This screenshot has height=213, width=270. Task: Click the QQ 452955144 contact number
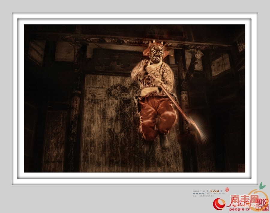[205, 196]
